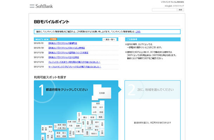Viewport: 214px width, 140px height.
Task: Select 奈良 on the prefecture map
Action: point(73,133)
